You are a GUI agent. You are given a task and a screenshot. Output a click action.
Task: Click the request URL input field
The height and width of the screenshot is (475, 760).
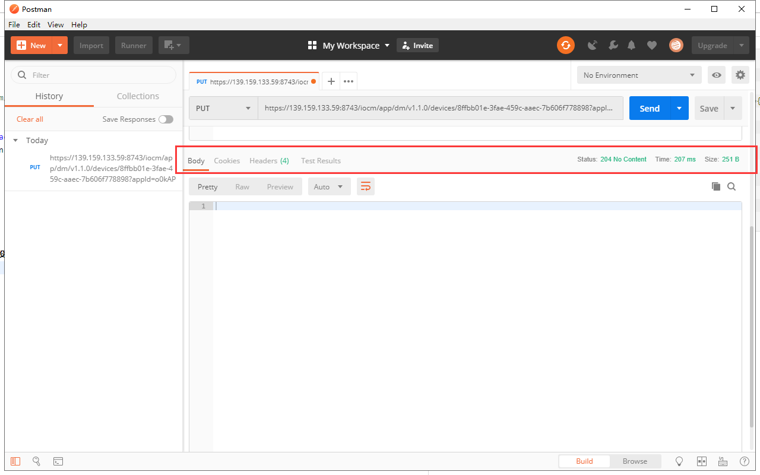[x=440, y=108]
